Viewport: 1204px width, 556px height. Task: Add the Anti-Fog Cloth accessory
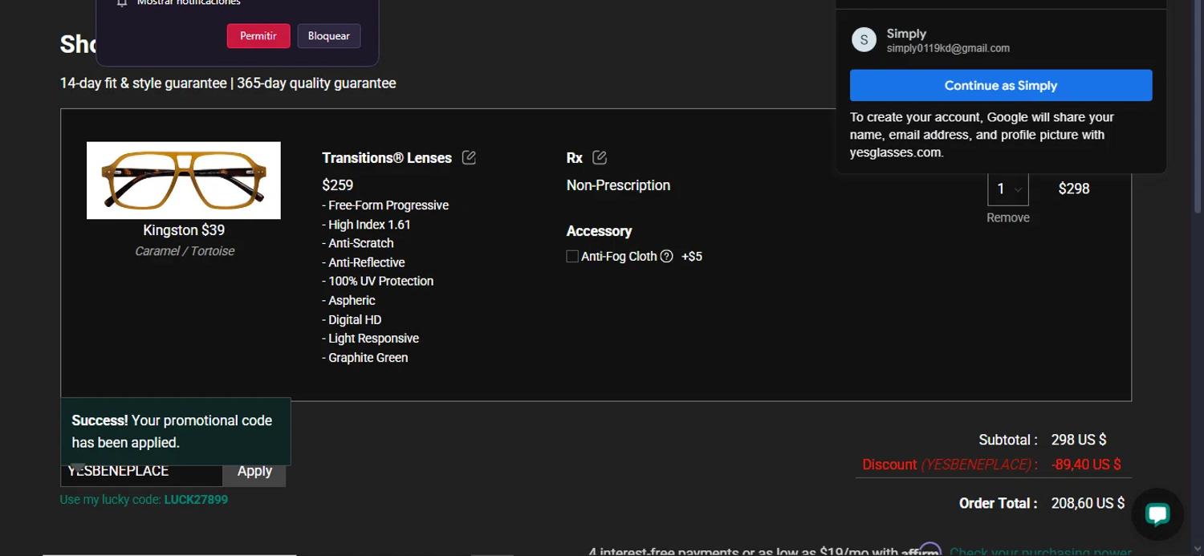coord(572,257)
